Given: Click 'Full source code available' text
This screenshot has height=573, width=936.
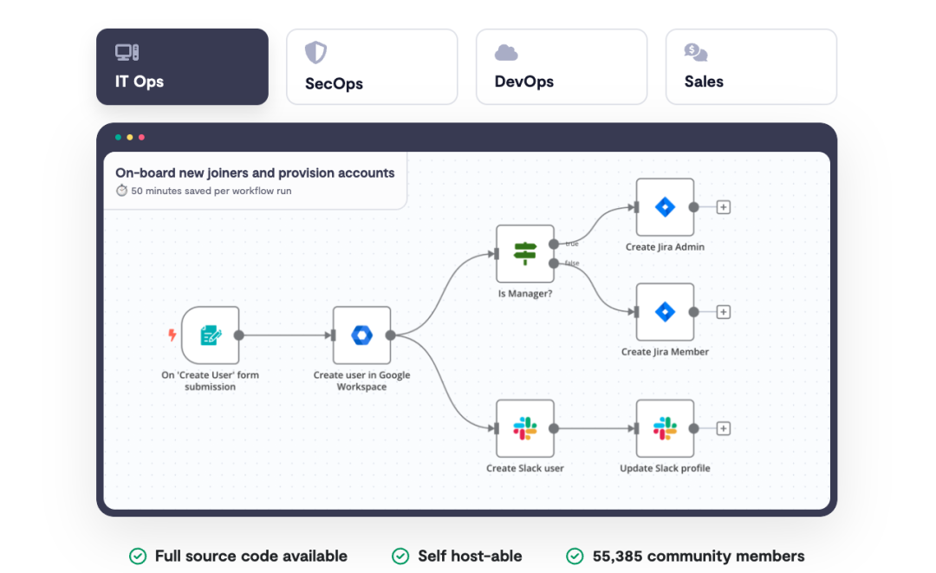Looking at the screenshot, I should pyautogui.click(x=250, y=557).
